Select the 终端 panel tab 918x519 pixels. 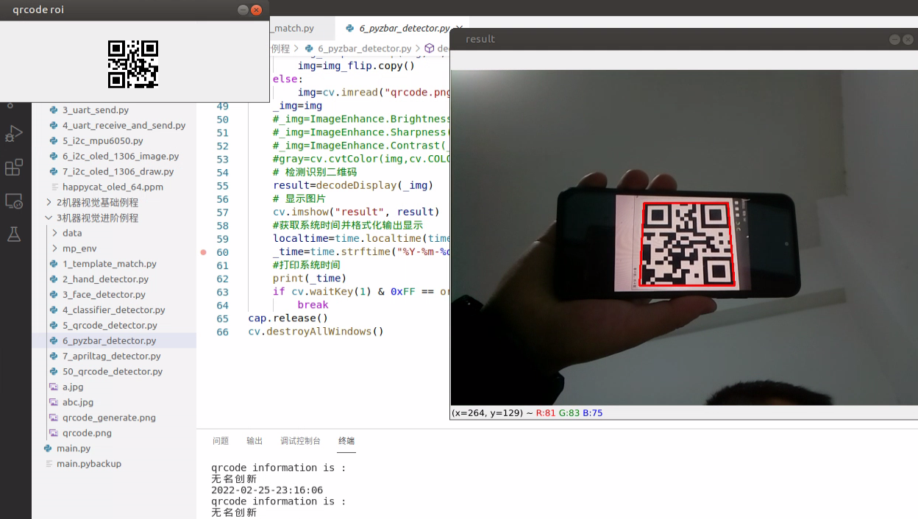[x=346, y=441]
